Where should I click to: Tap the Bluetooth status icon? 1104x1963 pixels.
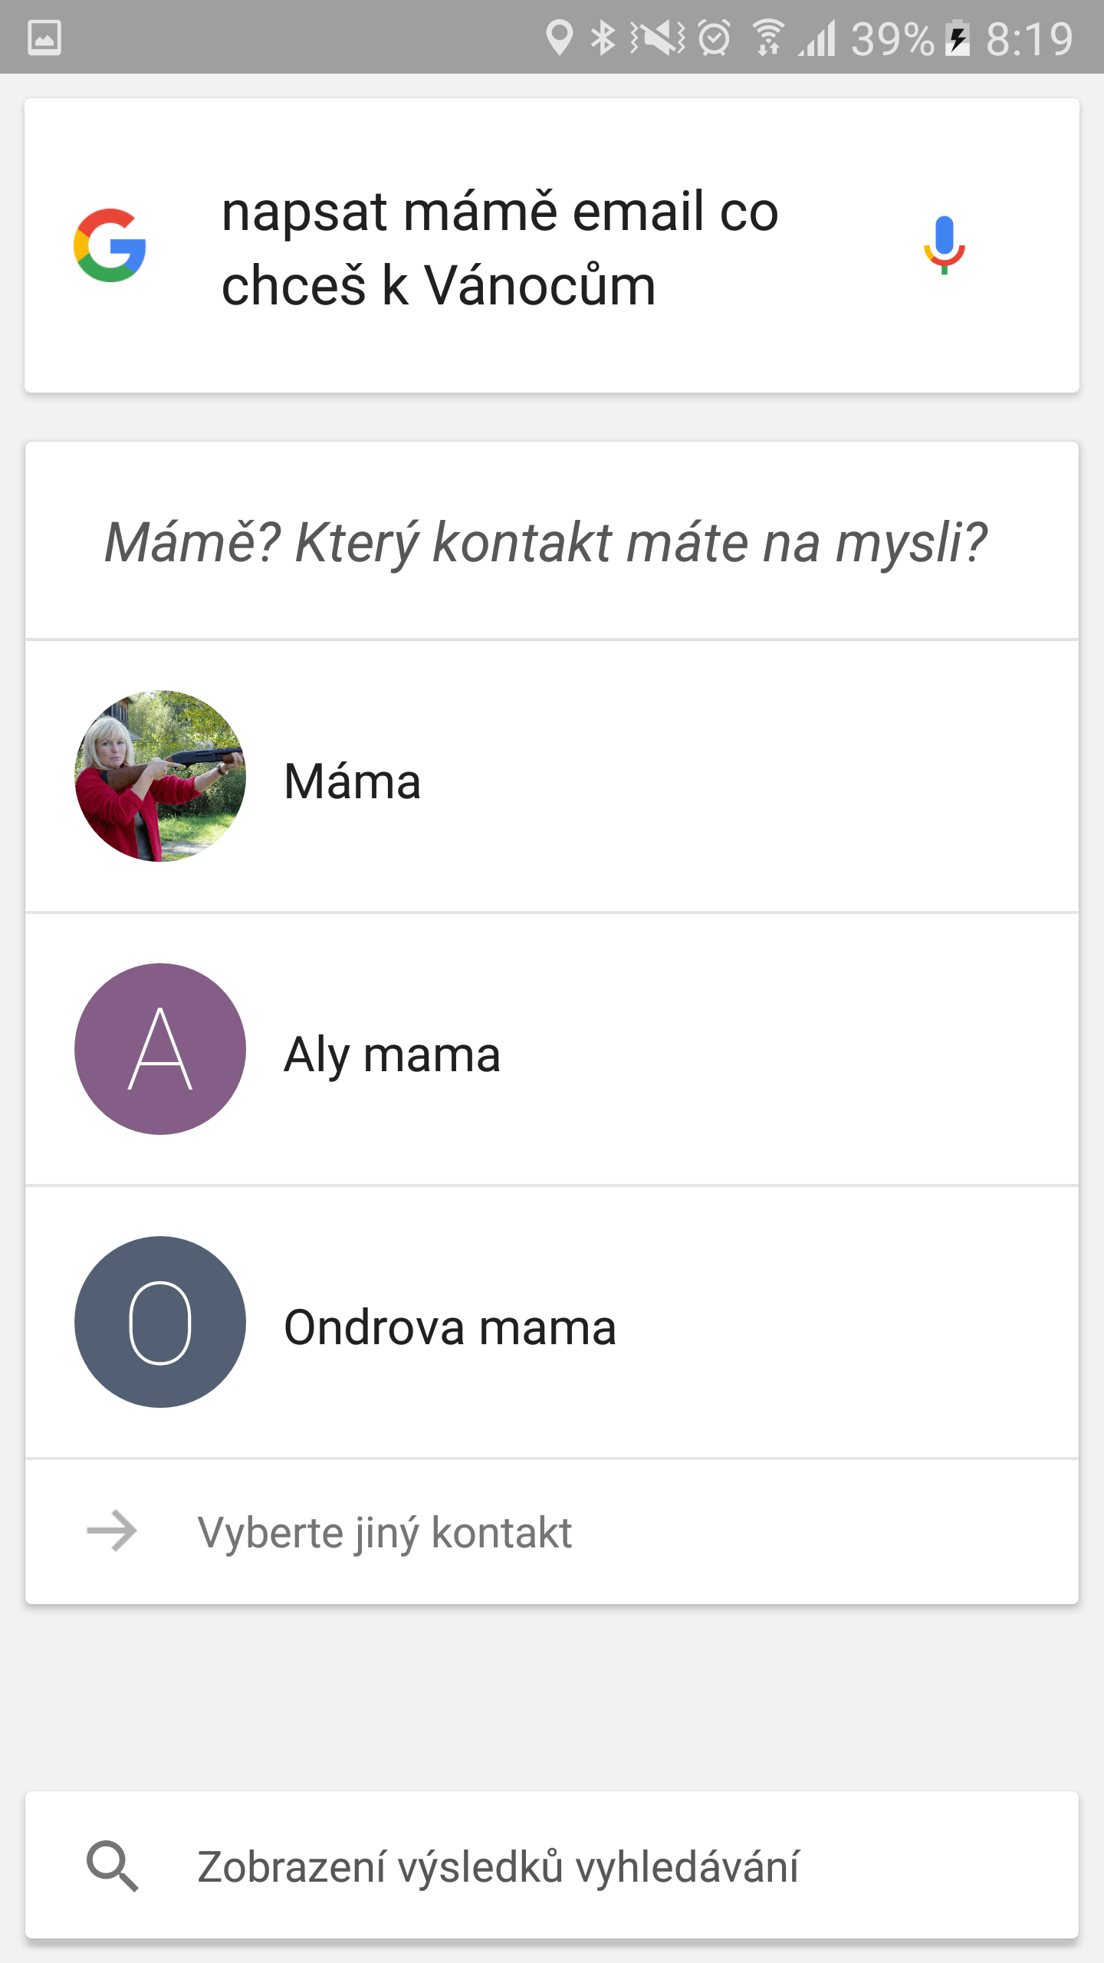point(603,38)
